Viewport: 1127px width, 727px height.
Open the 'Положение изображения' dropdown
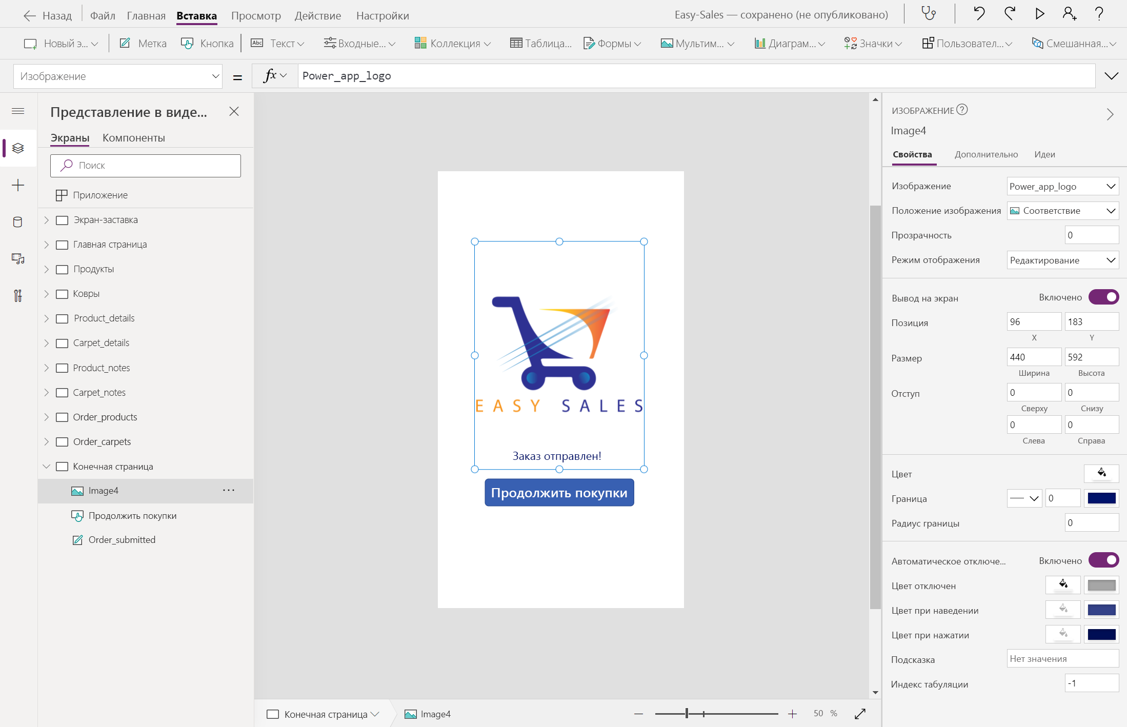[1062, 211]
